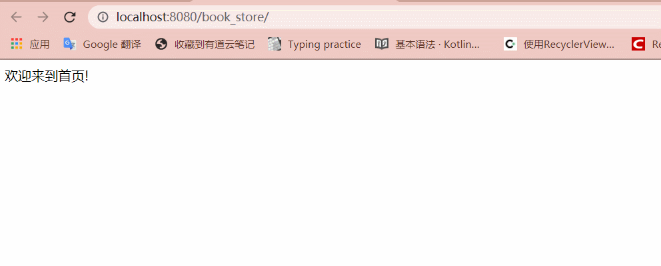Click the Typing practice favicon

(275, 44)
